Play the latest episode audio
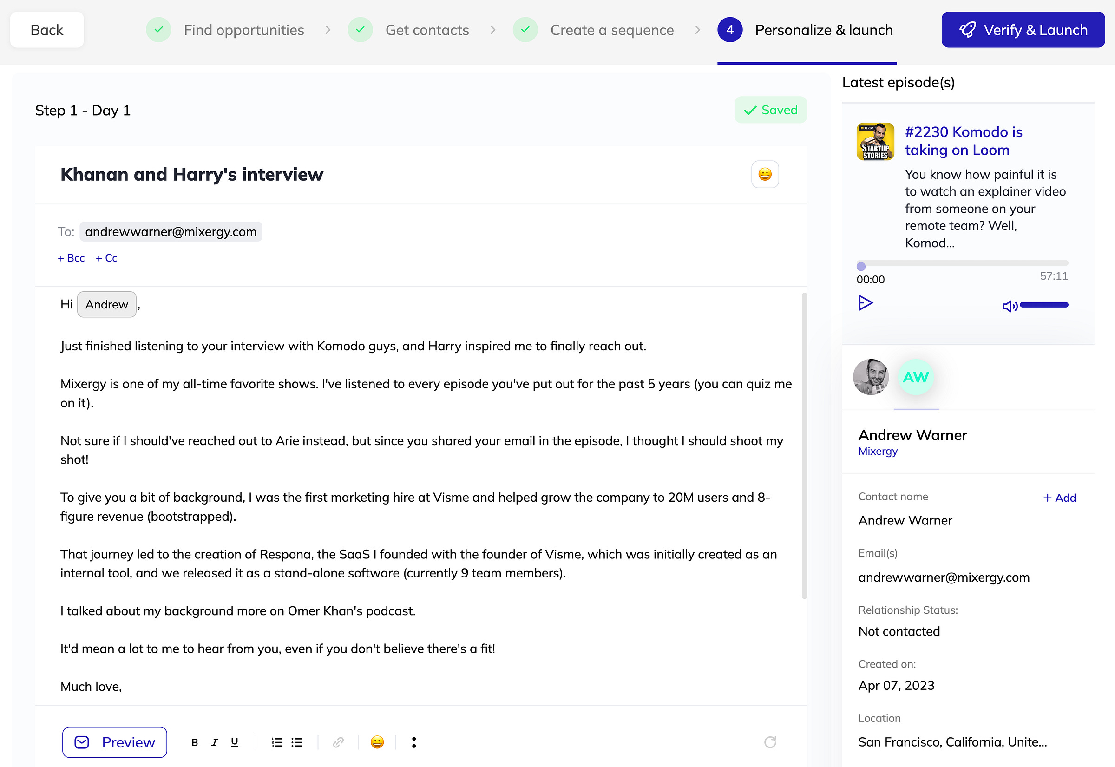The height and width of the screenshot is (767, 1115). click(x=866, y=303)
